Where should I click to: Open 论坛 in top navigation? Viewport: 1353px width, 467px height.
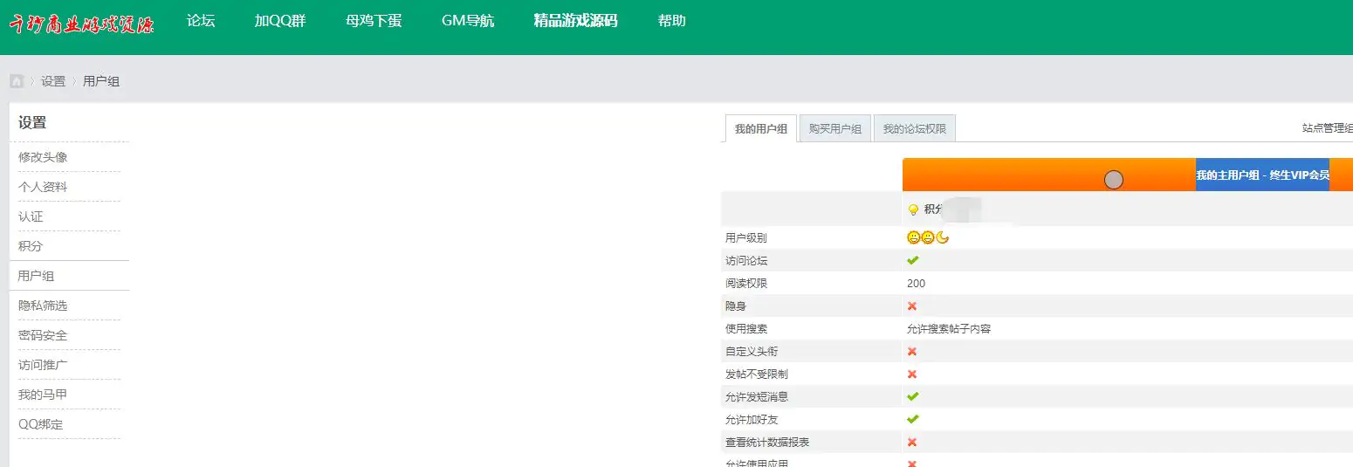201,21
